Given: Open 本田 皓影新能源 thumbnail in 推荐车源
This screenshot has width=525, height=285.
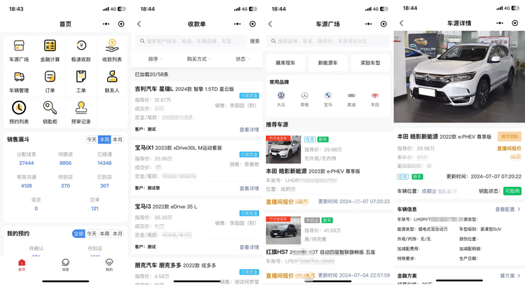Looking at the screenshot, I should click(x=283, y=149).
